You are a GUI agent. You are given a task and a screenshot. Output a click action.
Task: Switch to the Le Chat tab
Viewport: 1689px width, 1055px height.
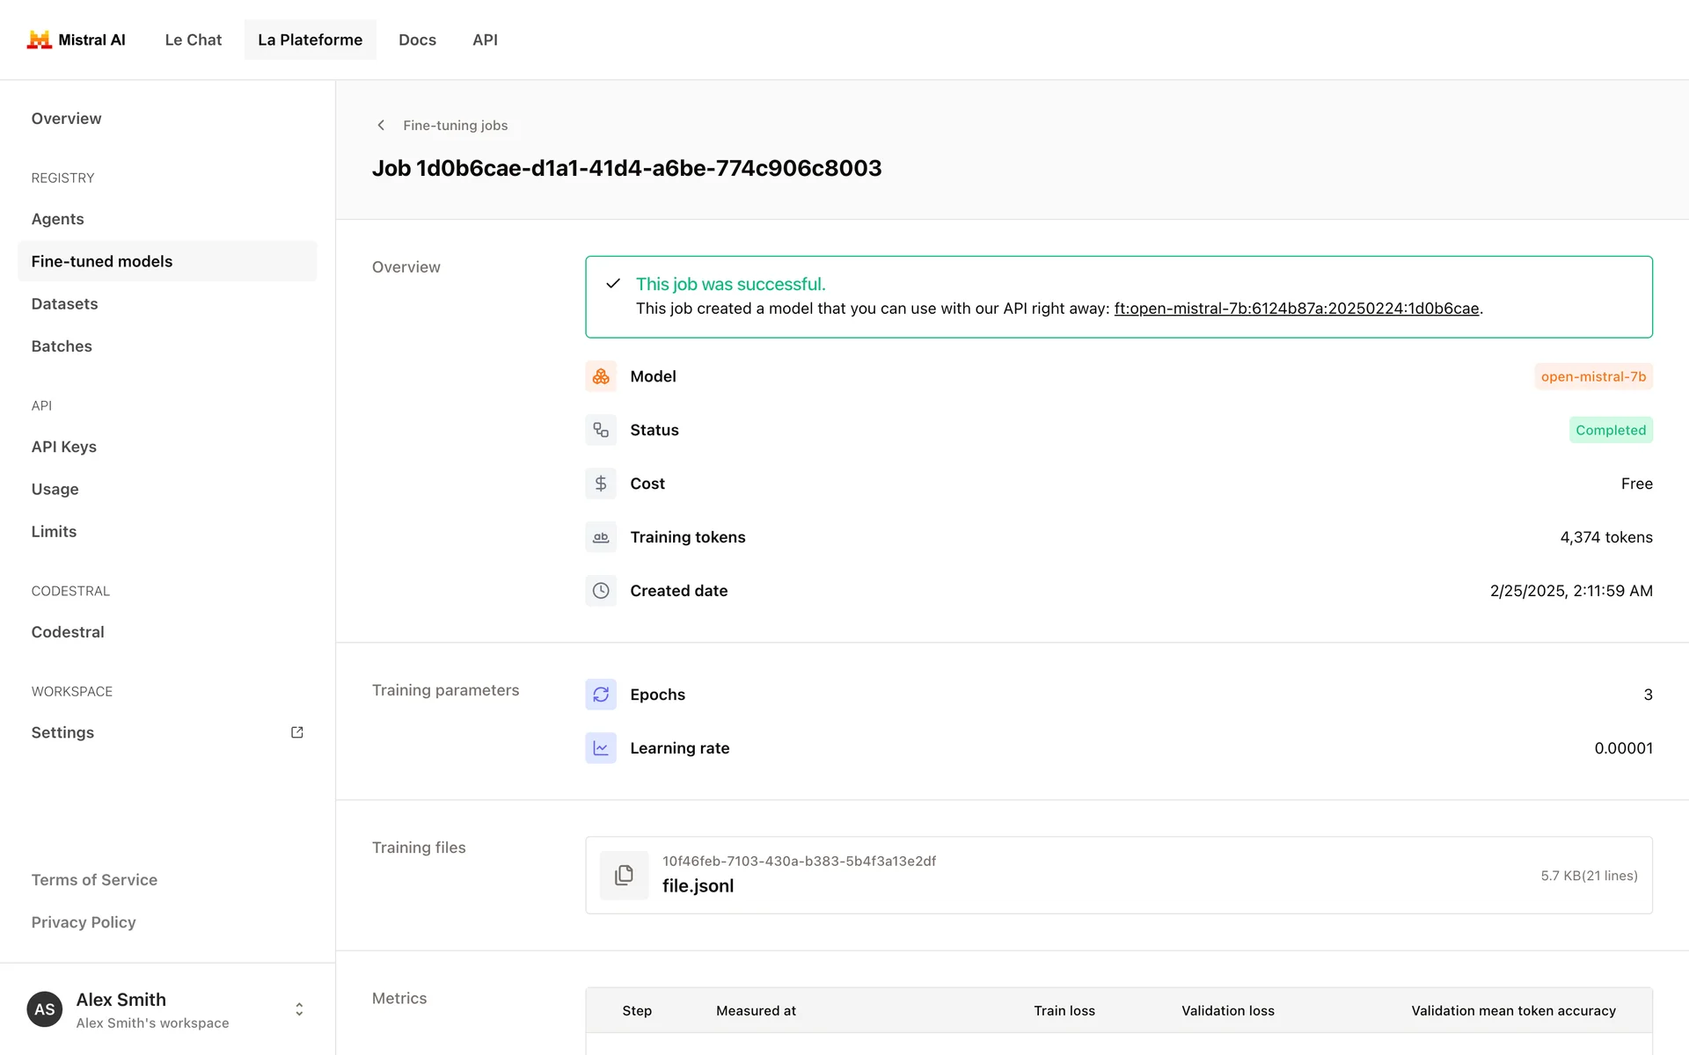193,40
